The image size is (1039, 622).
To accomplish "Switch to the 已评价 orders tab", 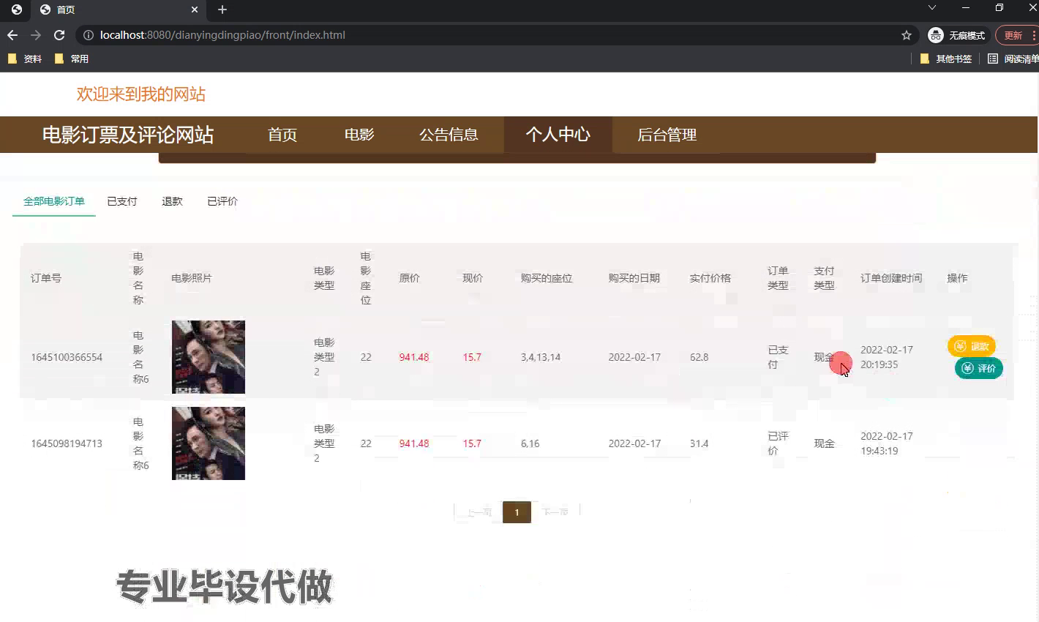I will (x=222, y=201).
